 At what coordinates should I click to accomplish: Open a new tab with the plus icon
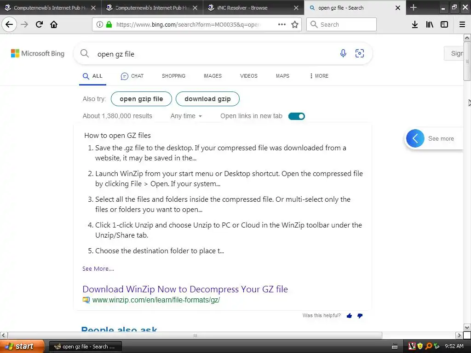click(414, 7)
